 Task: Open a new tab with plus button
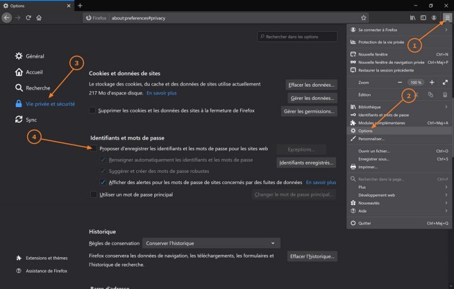pos(80,6)
